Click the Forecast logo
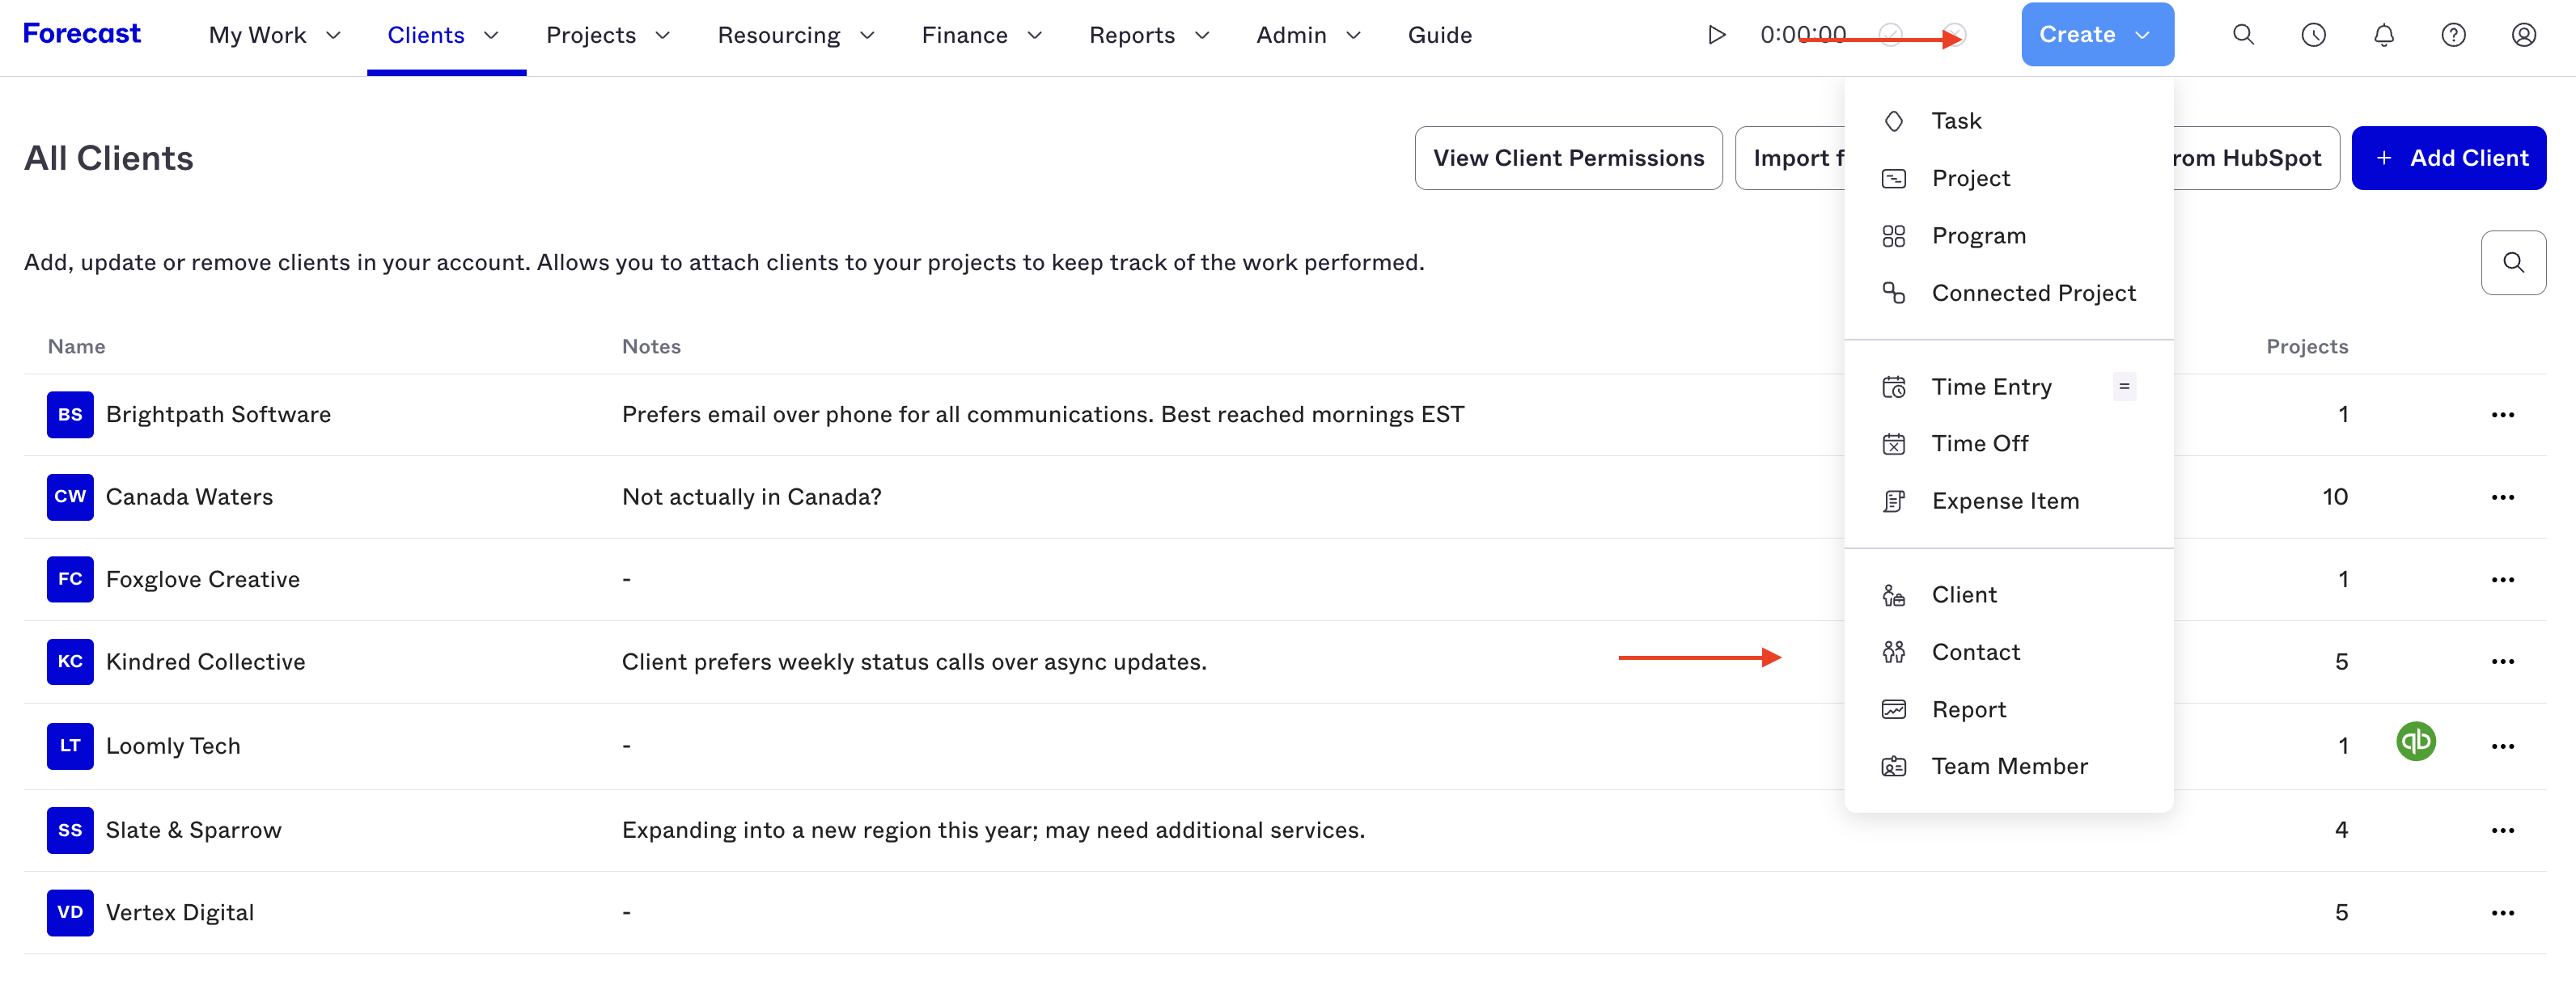The width and height of the screenshot is (2576, 985). tap(82, 34)
